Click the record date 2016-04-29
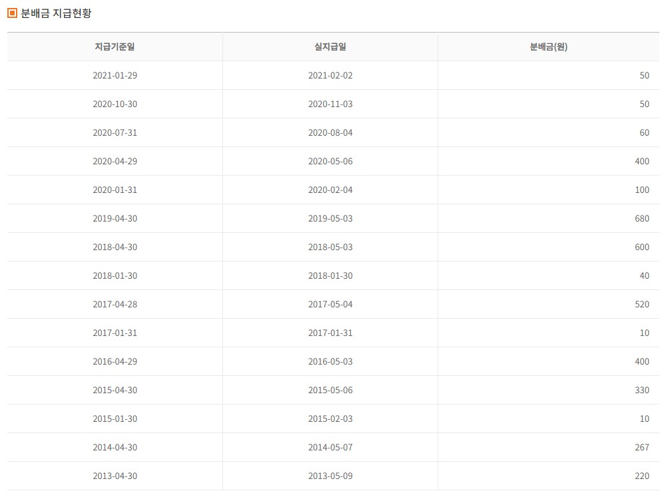This screenshot has width=666, height=499. tap(114, 361)
